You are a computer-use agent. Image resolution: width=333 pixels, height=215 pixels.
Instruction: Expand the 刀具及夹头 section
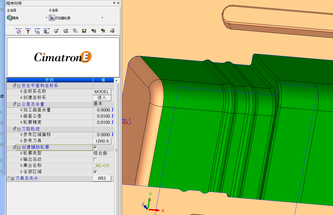12,178
